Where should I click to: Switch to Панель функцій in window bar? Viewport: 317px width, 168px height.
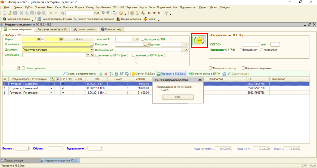tap(20, 161)
